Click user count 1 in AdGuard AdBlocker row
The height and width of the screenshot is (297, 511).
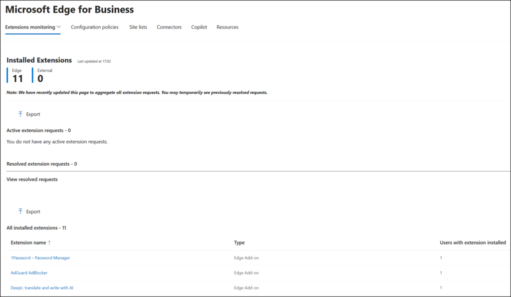tap(441, 273)
